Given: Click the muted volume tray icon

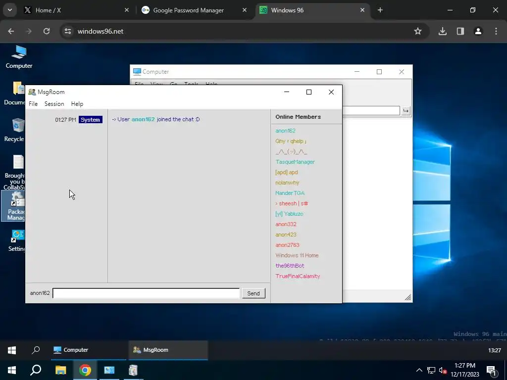Looking at the screenshot, I should point(443,371).
